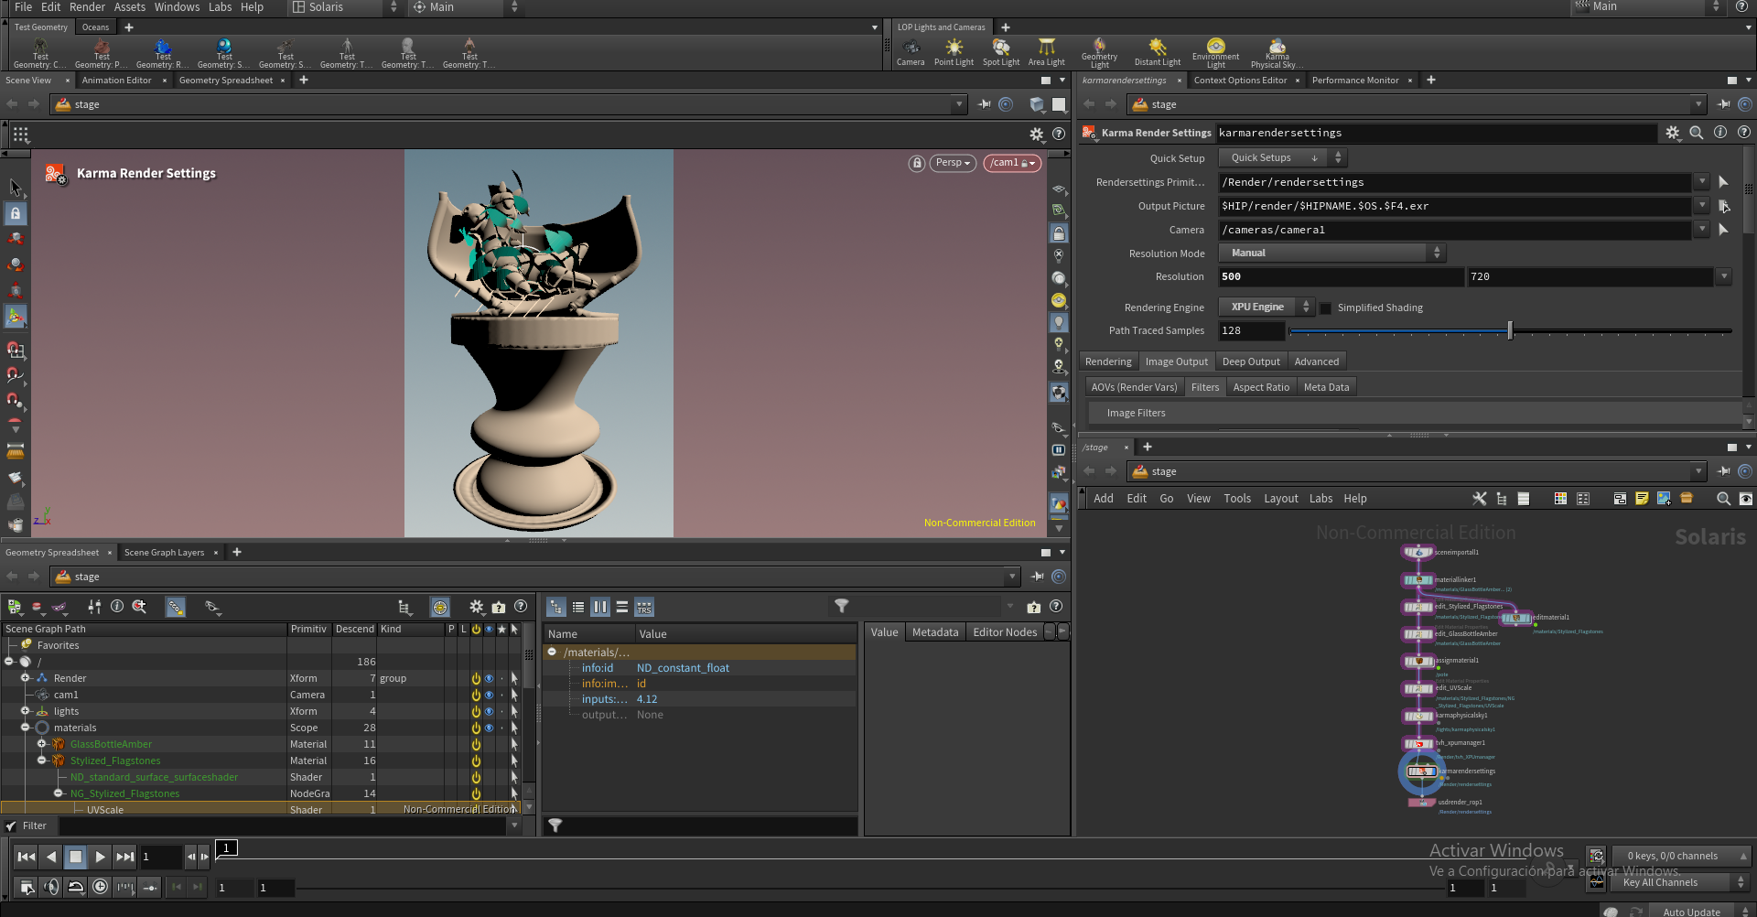The width and height of the screenshot is (1757, 917).
Task: Open viewport display options gear icon
Action: 1037,135
